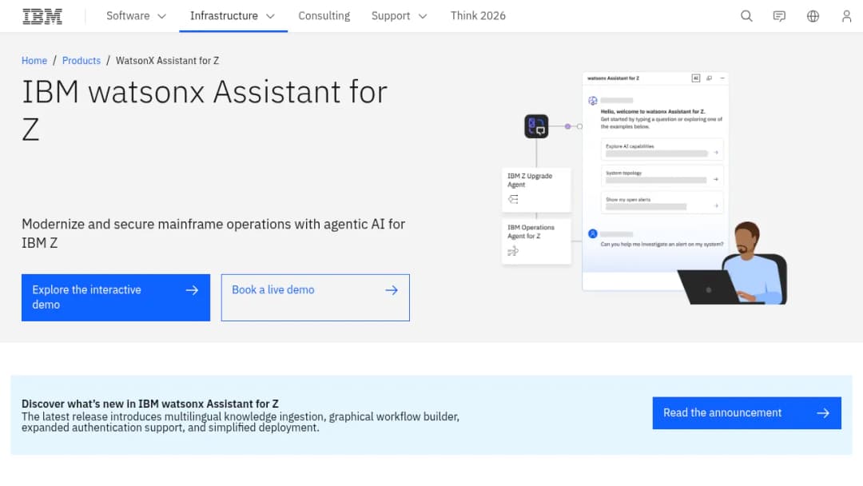
Task: Click Book a live demo button
Action: [316, 297]
